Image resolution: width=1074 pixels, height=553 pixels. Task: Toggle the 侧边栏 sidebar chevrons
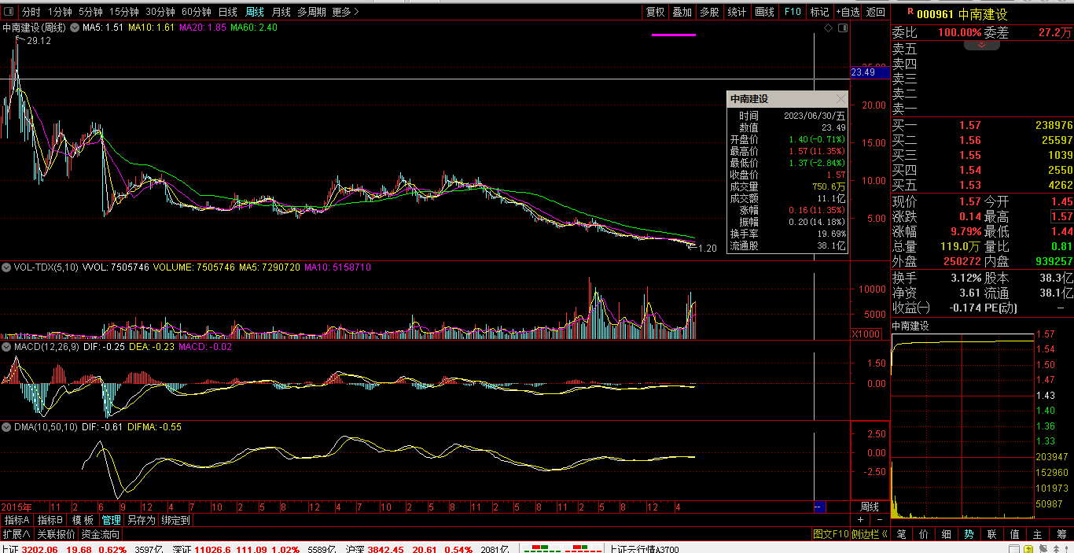coord(870,534)
